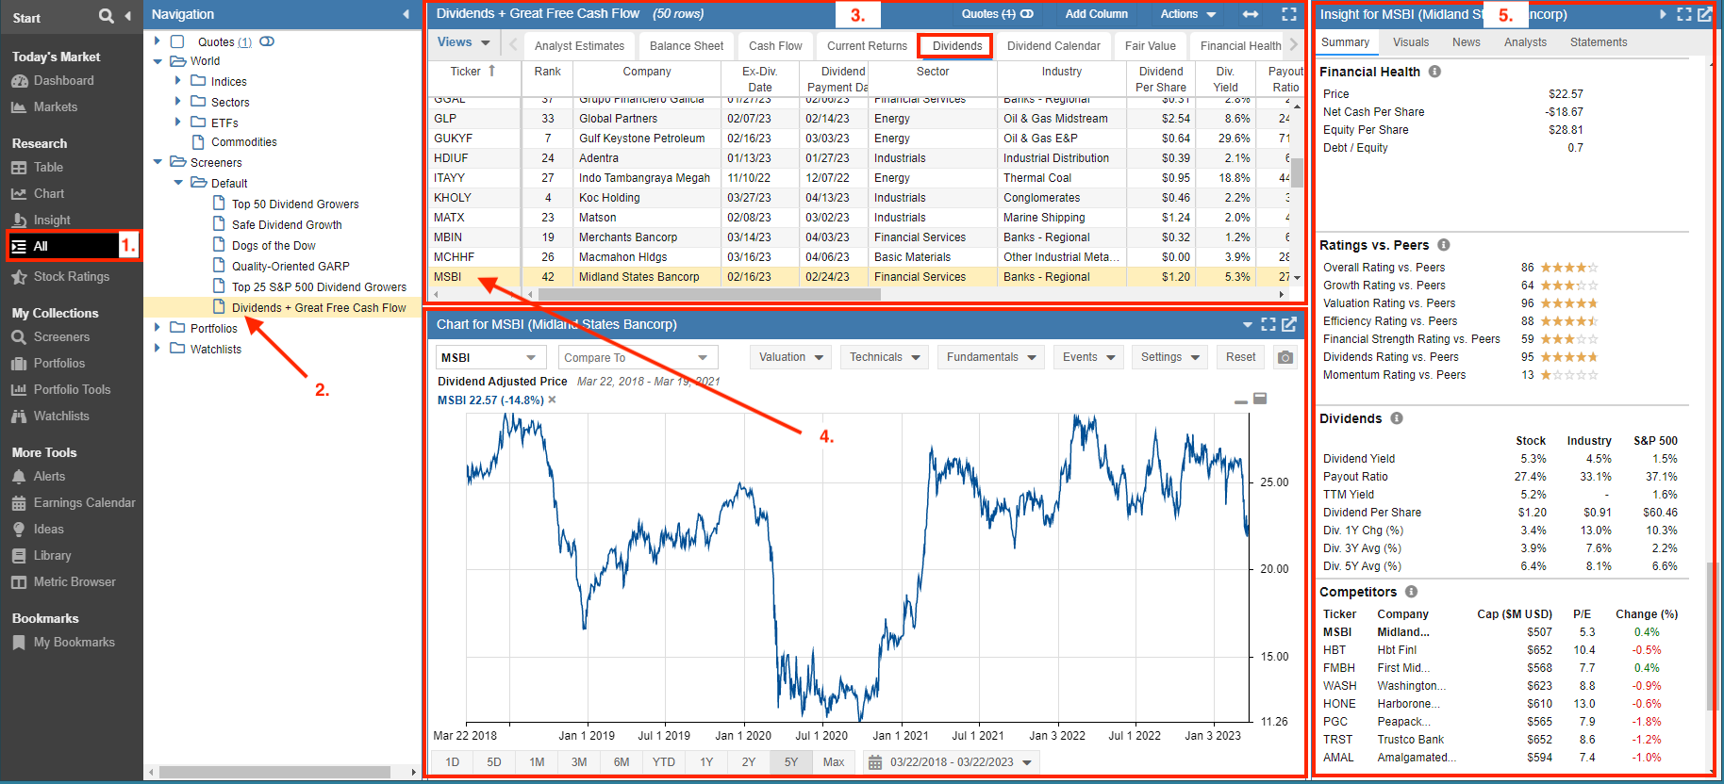Switch to the Cash Flow view tab
This screenshot has height=784, width=1724.
coord(775,46)
